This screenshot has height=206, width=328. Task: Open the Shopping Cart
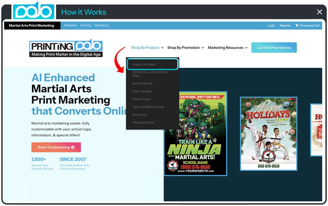click(x=307, y=26)
